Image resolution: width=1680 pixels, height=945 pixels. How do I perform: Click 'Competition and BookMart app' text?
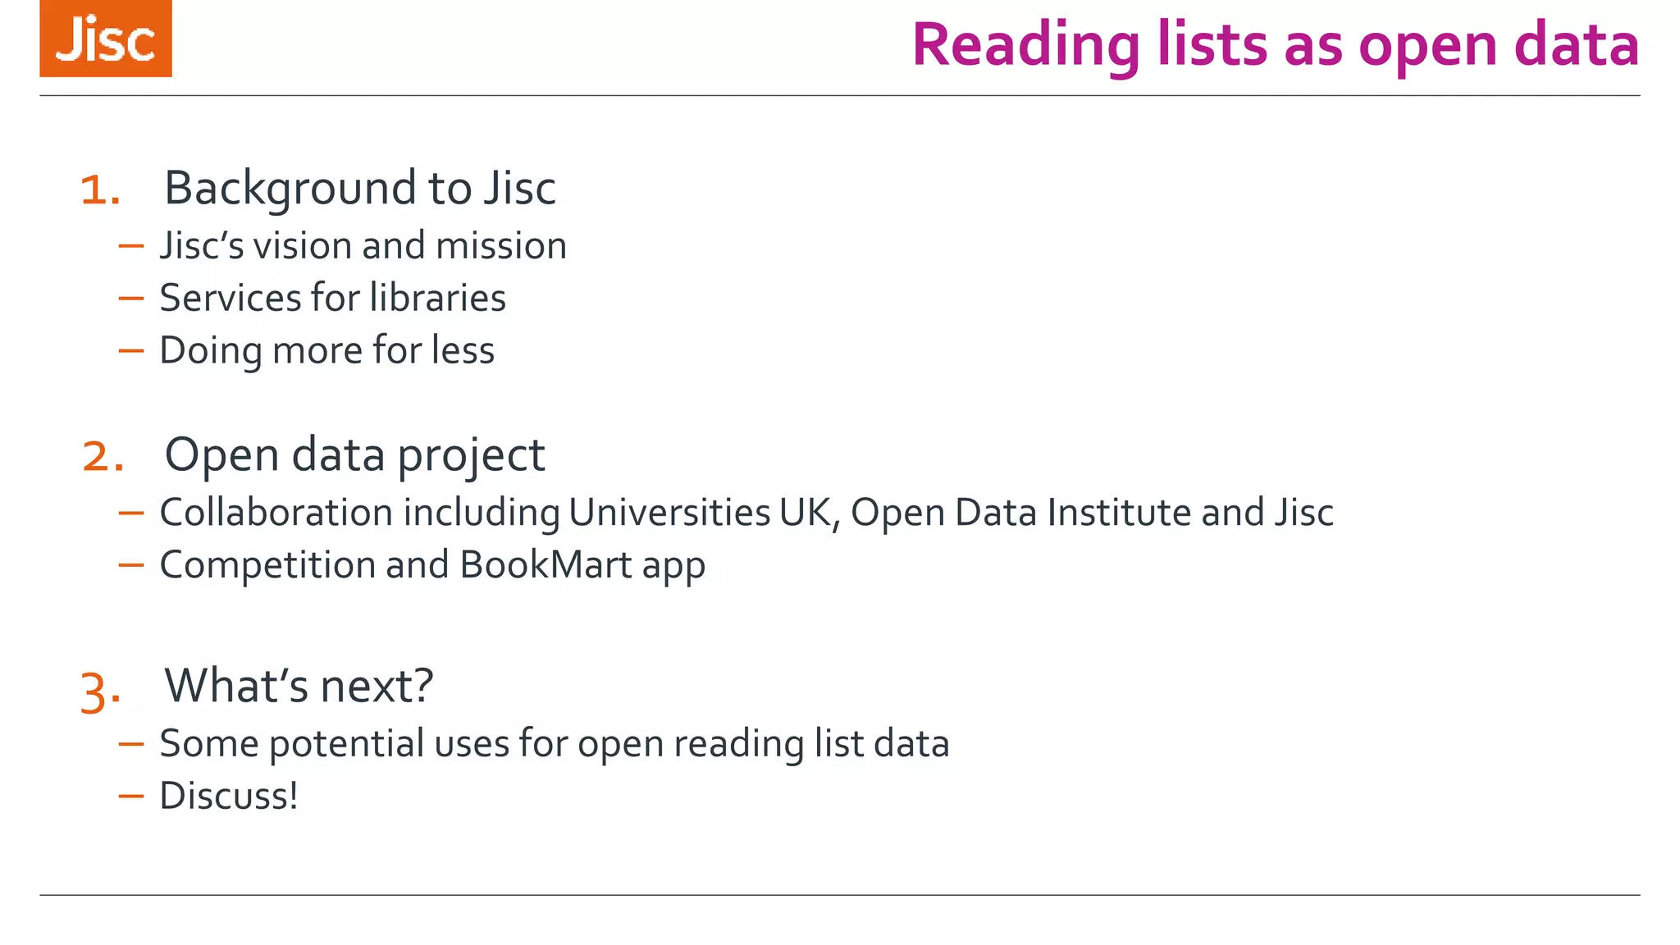coord(432,565)
